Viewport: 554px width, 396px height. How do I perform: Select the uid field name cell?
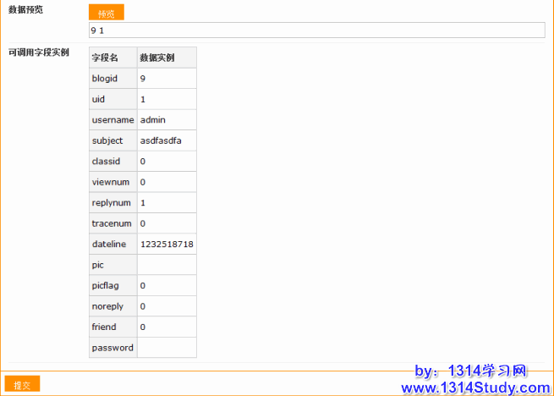112,99
